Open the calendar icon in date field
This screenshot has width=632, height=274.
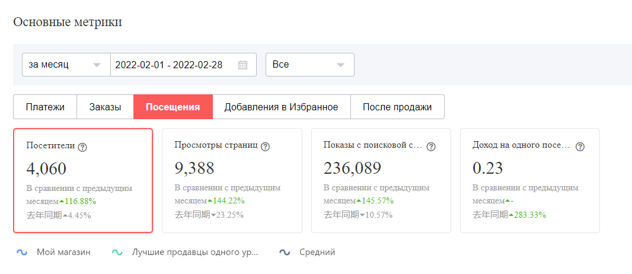pyautogui.click(x=242, y=65)
